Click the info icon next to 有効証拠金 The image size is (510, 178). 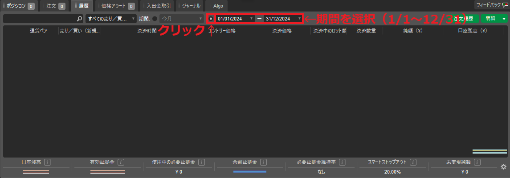[121, 162]
